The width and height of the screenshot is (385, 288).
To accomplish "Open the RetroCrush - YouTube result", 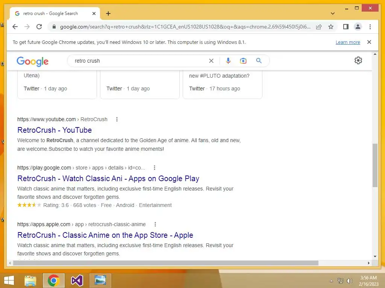I will [55, 130].
